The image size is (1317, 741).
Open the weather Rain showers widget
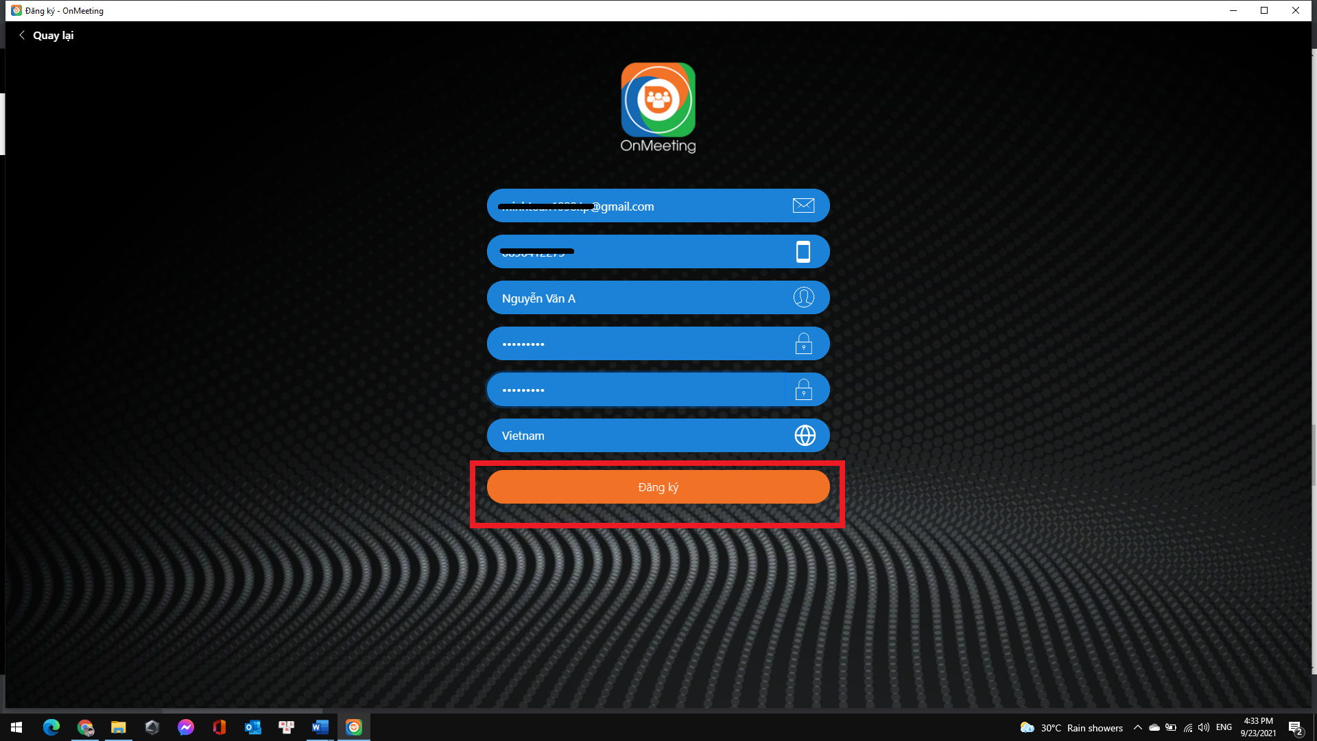1071,728
